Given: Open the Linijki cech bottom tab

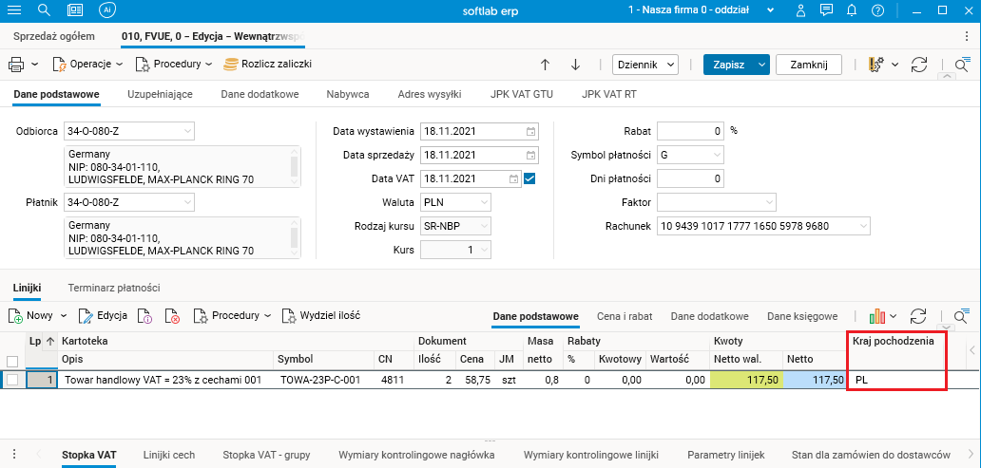Looking at the screenshot, I should [x=169, y=455].
